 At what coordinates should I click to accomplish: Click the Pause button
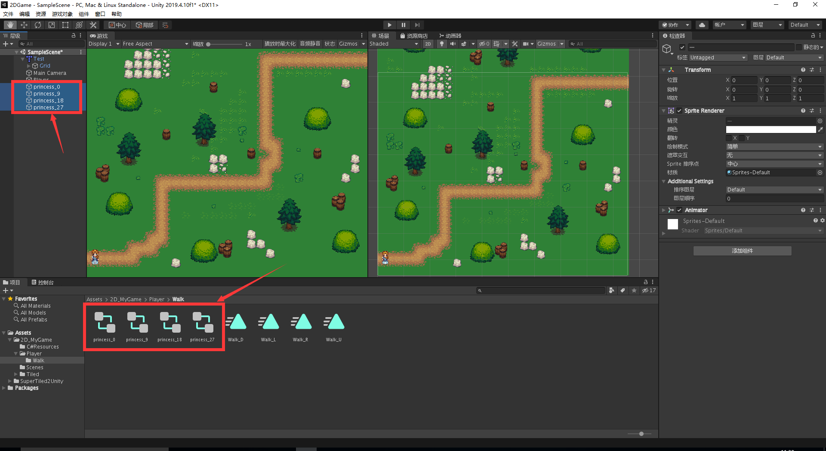pyautogui.click(x=403, y=25)
